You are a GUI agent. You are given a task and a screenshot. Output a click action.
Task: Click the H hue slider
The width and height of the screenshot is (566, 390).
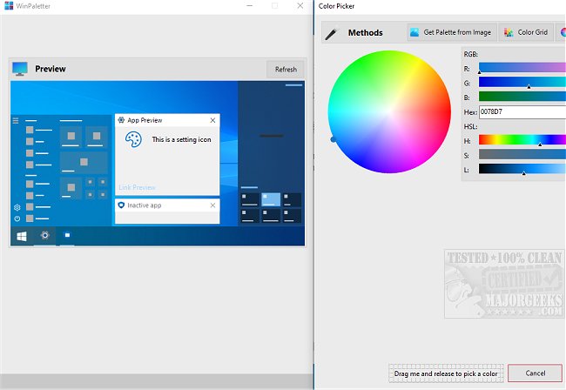(x=522, y=140)
